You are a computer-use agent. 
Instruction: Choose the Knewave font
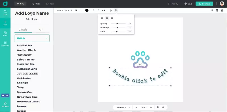22,106
